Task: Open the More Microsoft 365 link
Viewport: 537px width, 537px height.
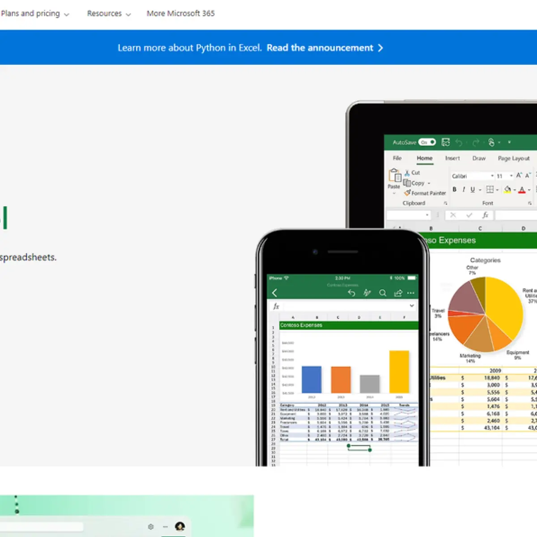Action: [x=180, y=14]
